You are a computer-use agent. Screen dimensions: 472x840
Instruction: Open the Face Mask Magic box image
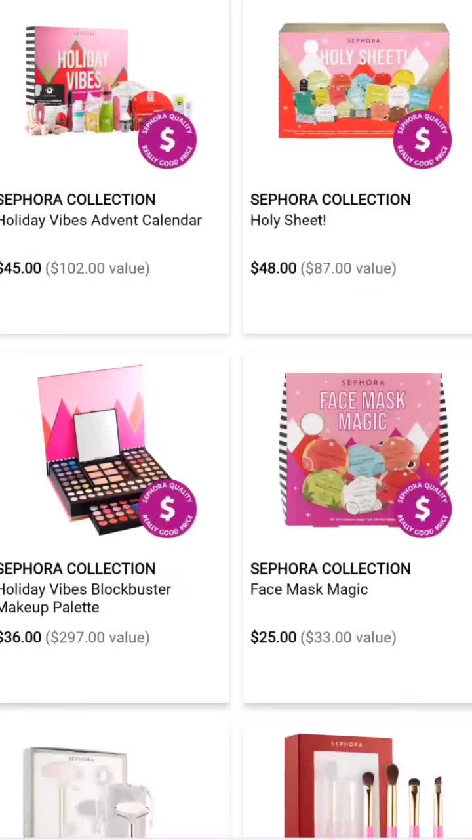tap(364, 450)
